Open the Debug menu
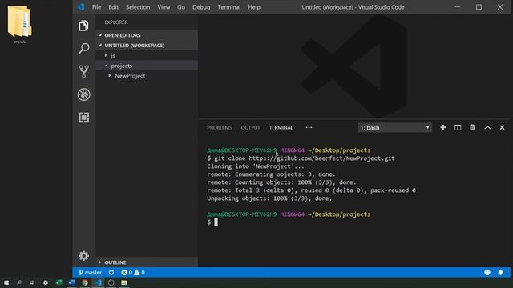513x288 pixels. (201, 7)
